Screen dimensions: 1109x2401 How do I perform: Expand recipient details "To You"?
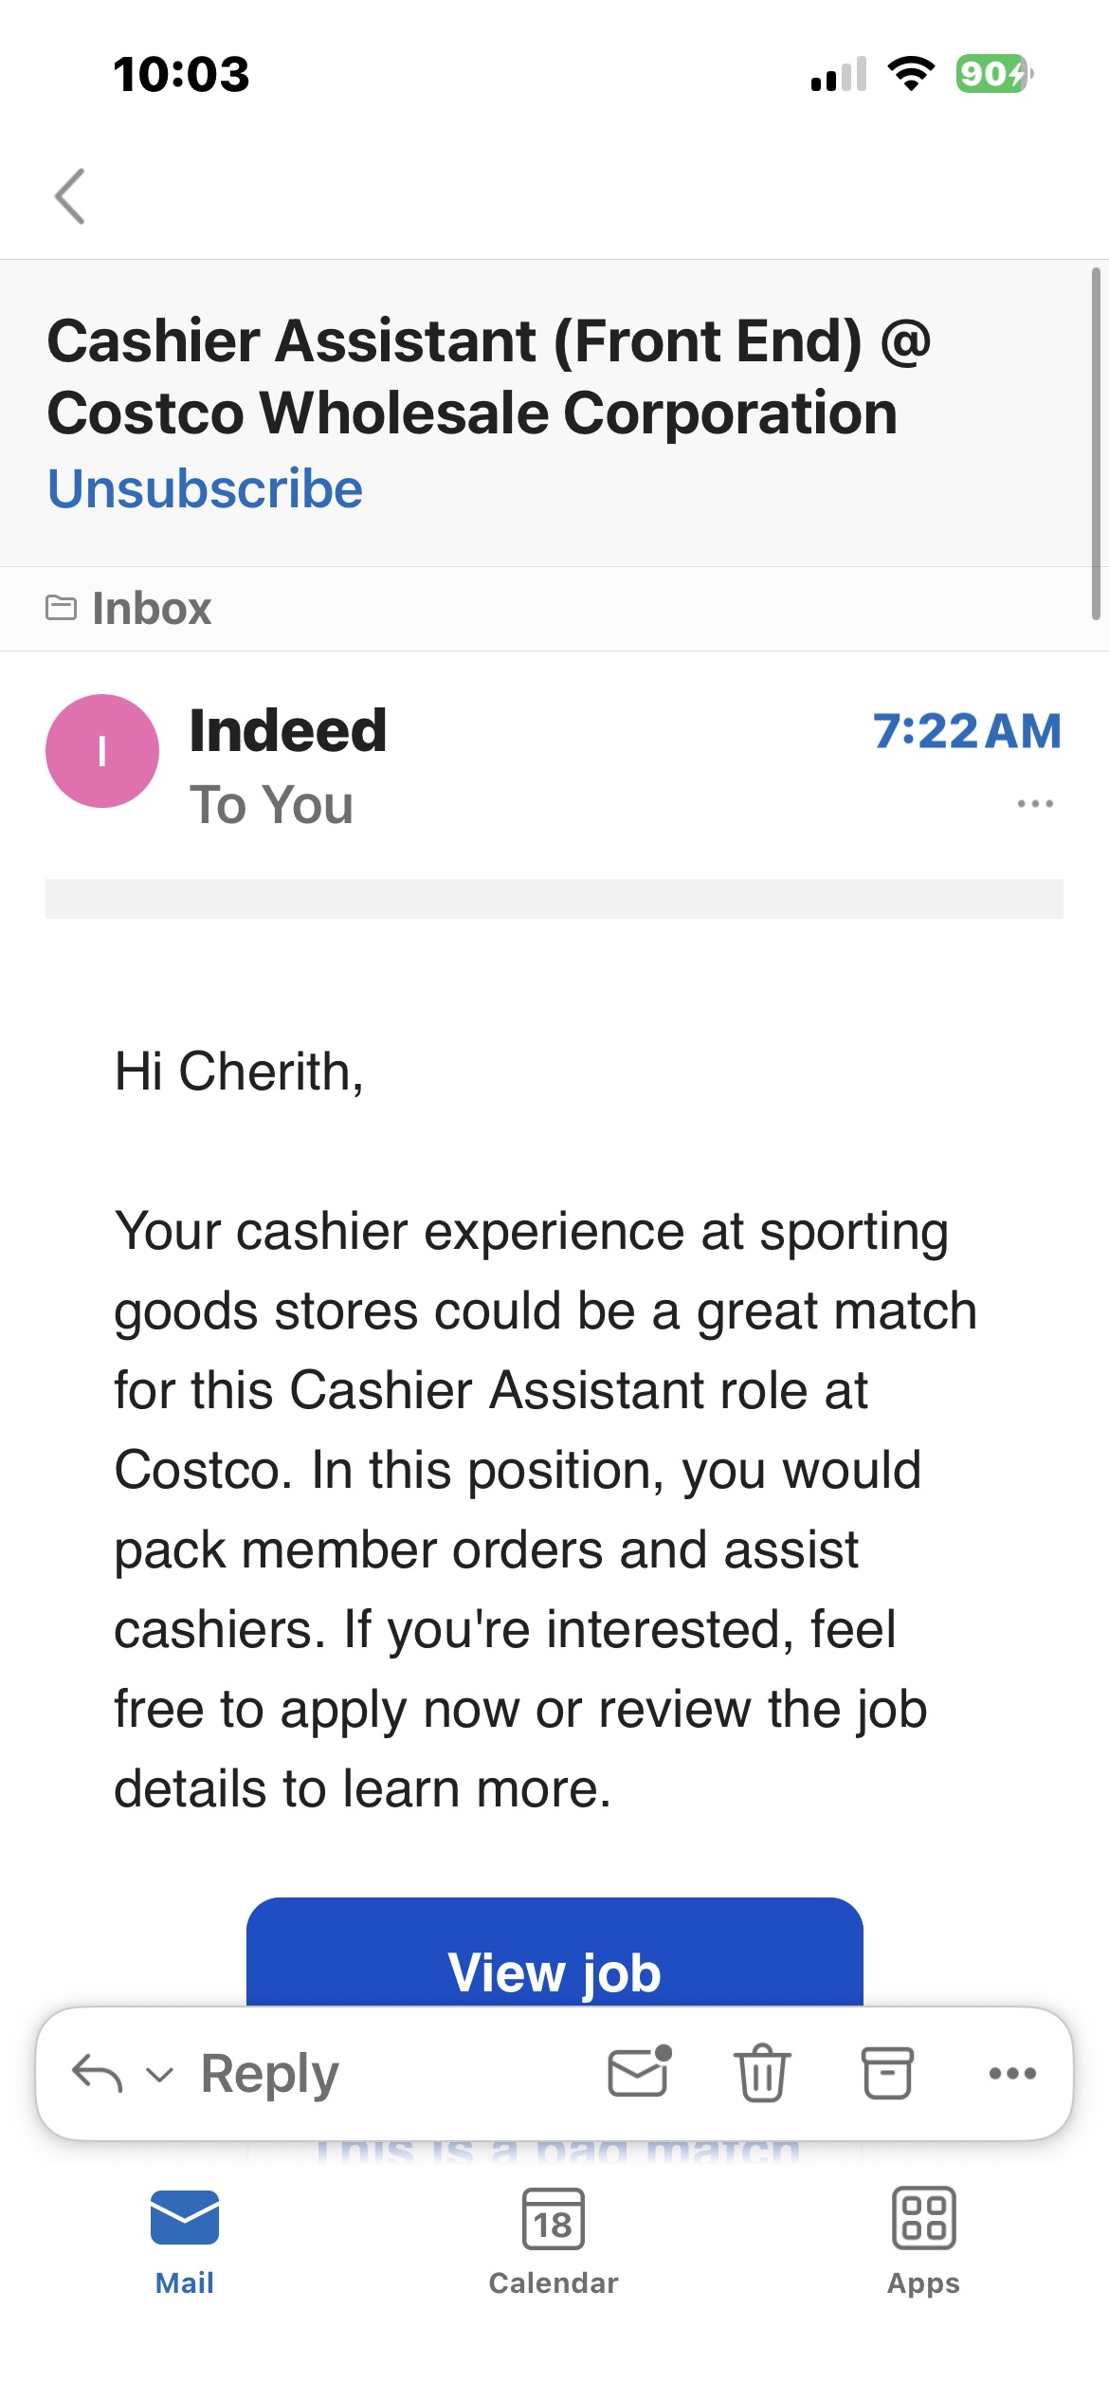[271, 805]
